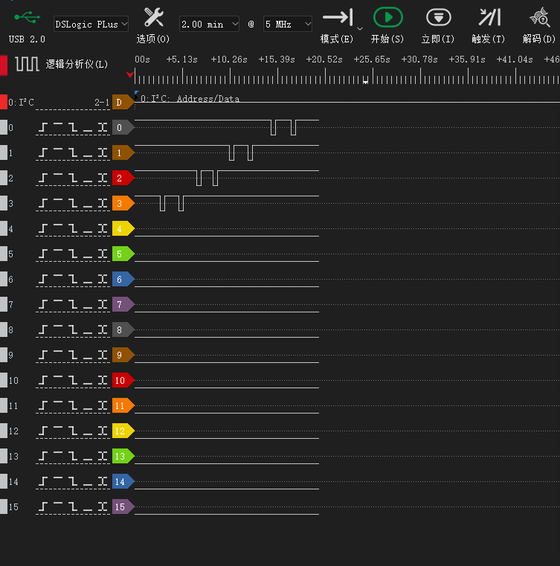Open the DSLogic PLus device dropdown
Viewport: 560px width, 566px height.
[91, 25]
